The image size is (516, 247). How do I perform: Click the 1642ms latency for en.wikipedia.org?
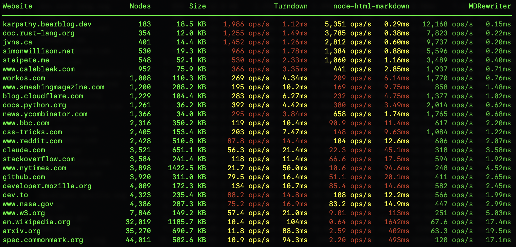(396, 222)
